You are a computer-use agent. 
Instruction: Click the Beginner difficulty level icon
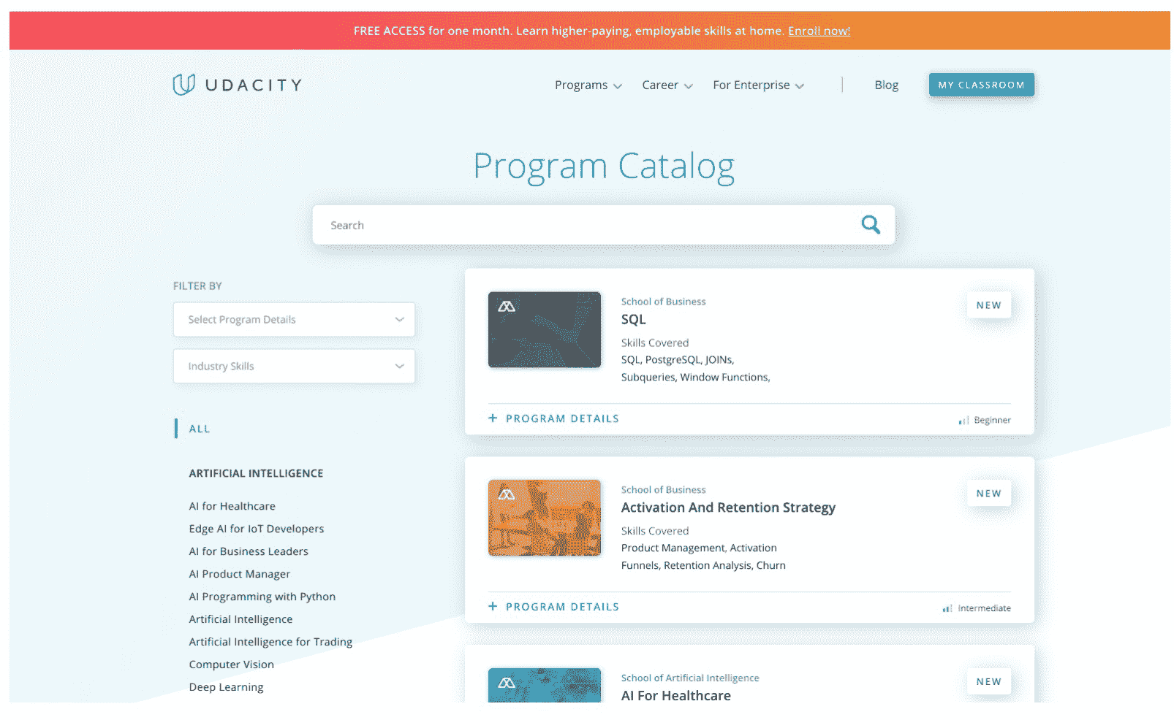pos(963,421)
